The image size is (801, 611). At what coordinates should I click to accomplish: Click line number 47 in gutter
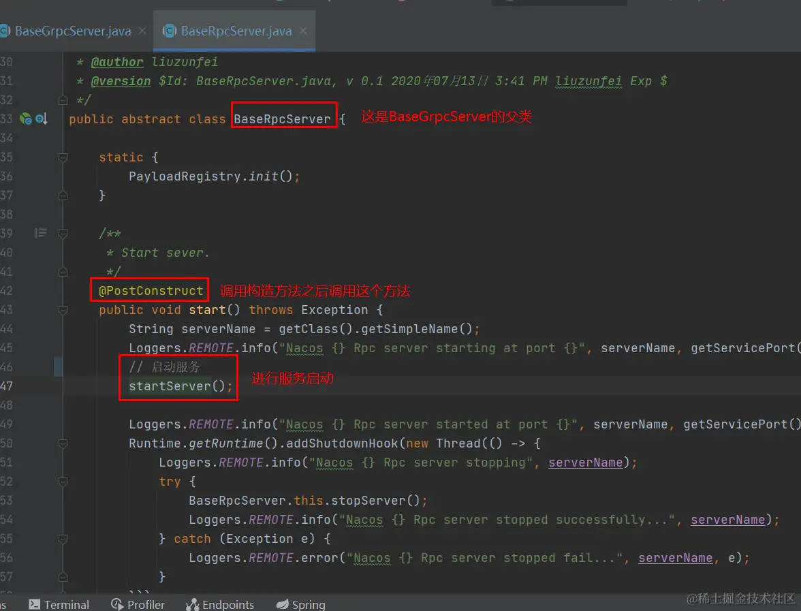pyautogui.click(x=7, y=386)
